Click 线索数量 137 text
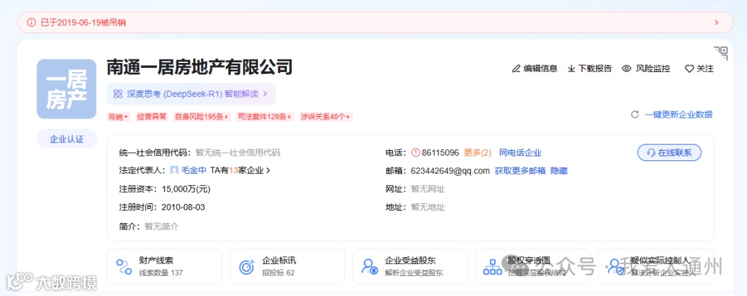The image size is (747, 296). (x=161, y=273)
